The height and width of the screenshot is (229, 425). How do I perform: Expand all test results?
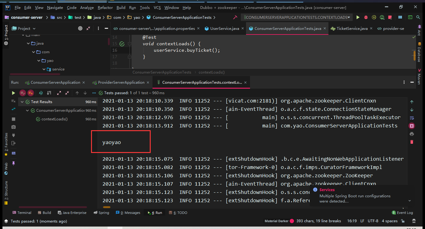pyautogui.click(x=59, y=93)
